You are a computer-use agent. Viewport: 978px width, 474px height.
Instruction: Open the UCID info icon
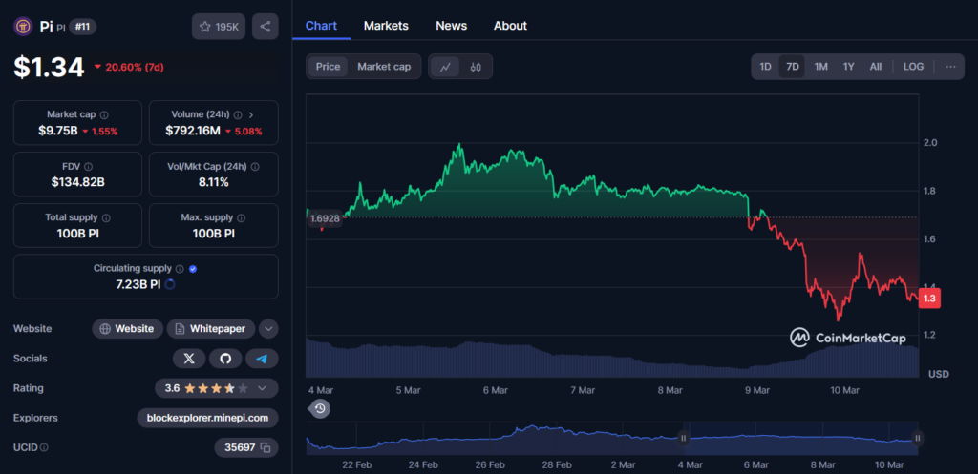pos(44,447)
